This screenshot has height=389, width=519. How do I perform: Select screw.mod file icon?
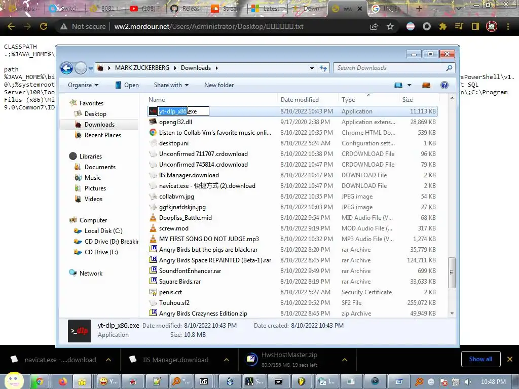153,228
